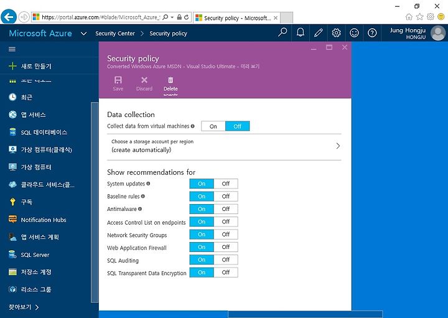Image resolution: width=448 pixels, height=318 pixels.
Task: Open SQL 데이터베이스 in the sidebar
Action: [38, 132]
